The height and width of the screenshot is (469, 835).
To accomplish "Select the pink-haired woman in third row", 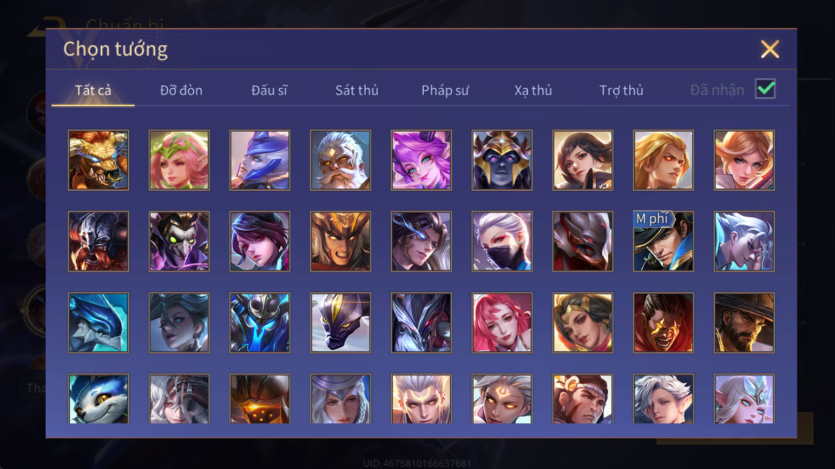I will pos(502,323).
